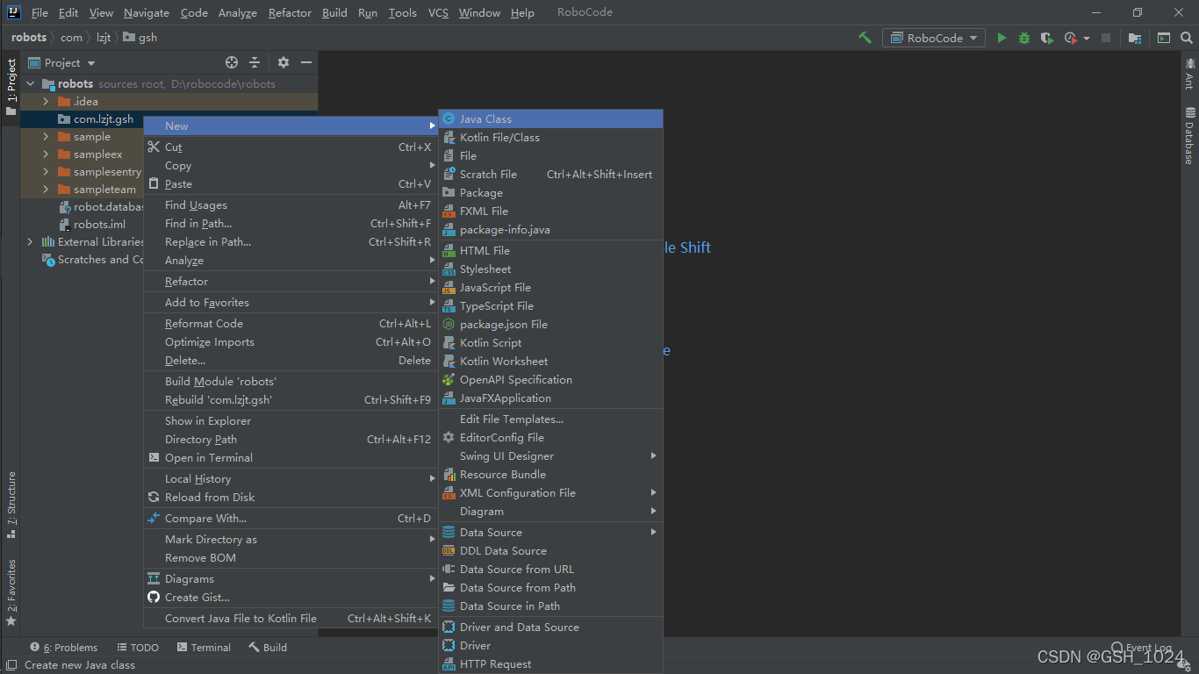This screenshot has height=674, width=1199.
Task: Open the Terminal tool tab
Action: [x=204, y=648]
